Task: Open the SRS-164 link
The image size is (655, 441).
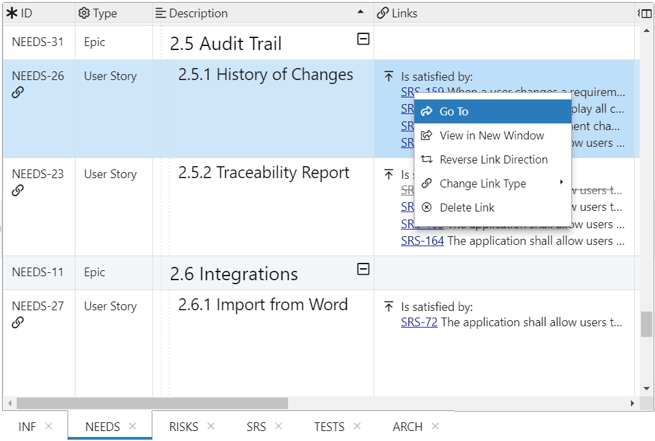Action: (422, 241)
